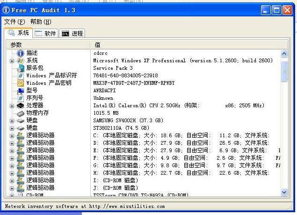This screenshot has height=215, width=297.
Task: Select the 服务包 service pack icon
Action: (x=21, y=68)
